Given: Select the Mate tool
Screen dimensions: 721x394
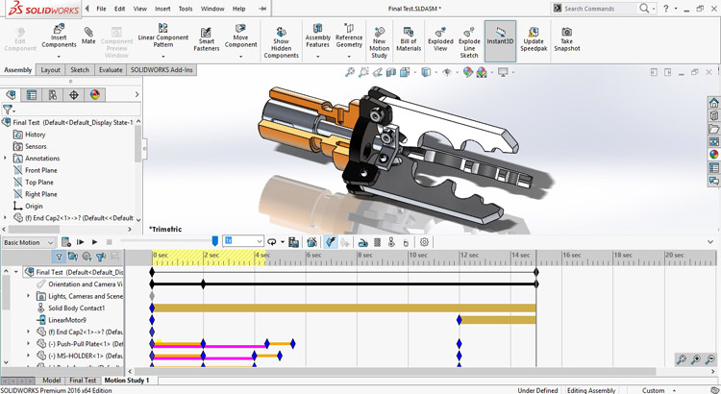Looking at the screenshot, I should [x=88, y=37].
